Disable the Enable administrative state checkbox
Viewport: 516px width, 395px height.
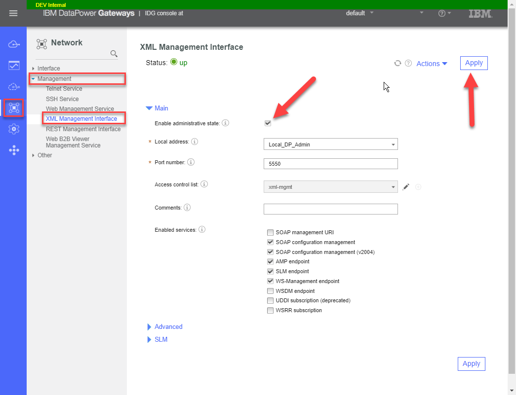pos(268,123)
